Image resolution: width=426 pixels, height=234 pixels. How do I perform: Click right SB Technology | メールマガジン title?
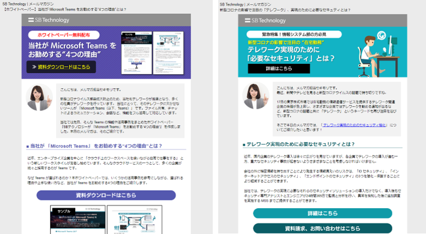245,4
